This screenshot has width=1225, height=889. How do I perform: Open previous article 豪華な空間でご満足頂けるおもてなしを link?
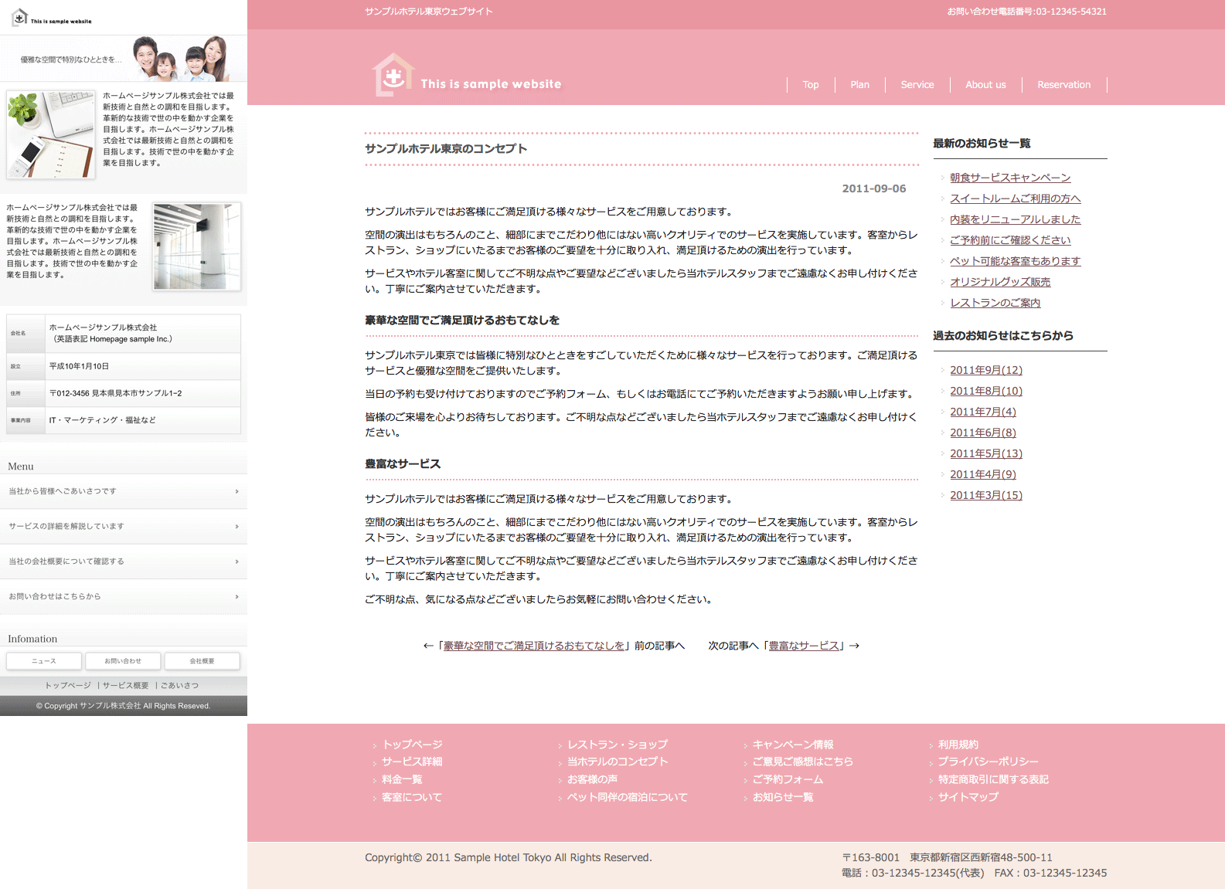coord(533,646)
